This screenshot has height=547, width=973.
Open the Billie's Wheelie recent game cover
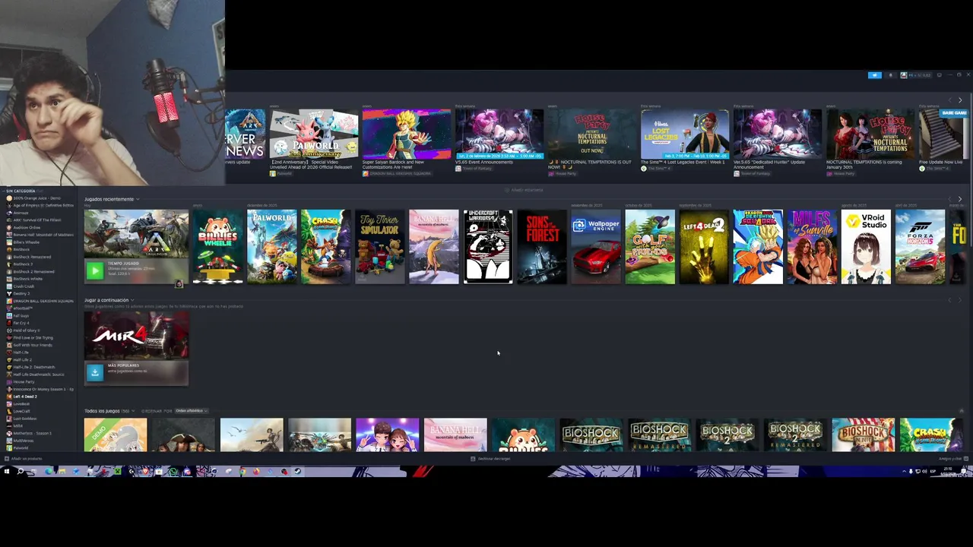click(218, 247)
